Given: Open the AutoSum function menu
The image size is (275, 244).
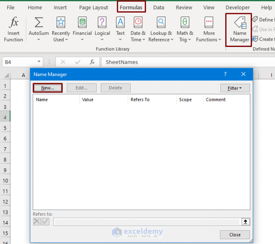Looking at the screenshot, I should click(x=39, y=29).
